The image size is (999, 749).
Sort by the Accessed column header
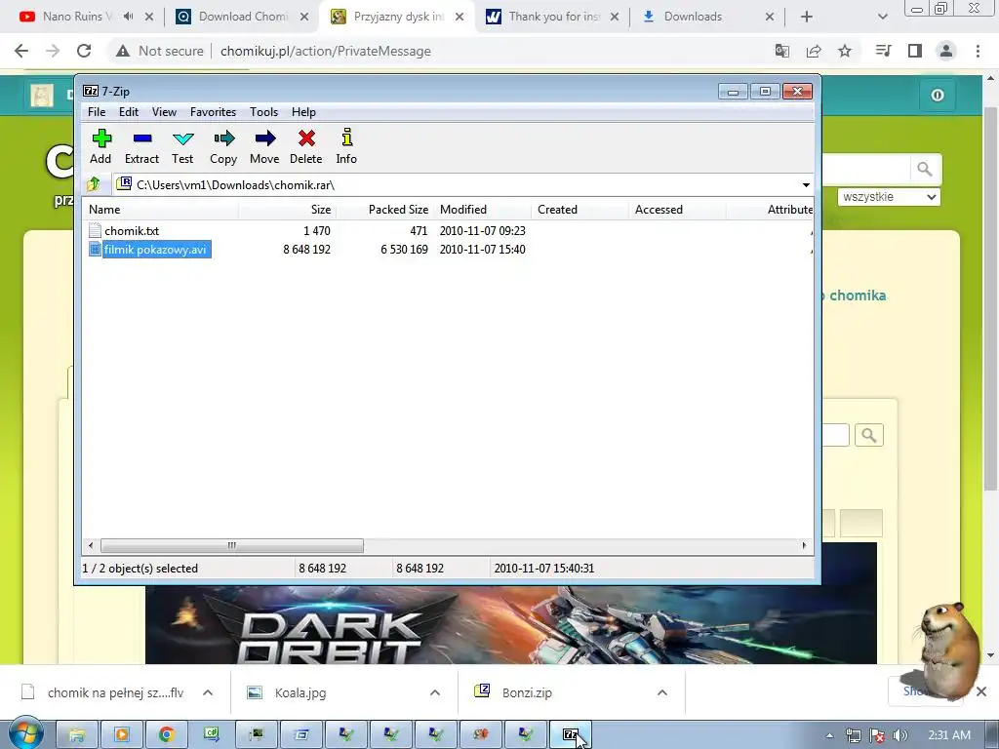point(677,210)
